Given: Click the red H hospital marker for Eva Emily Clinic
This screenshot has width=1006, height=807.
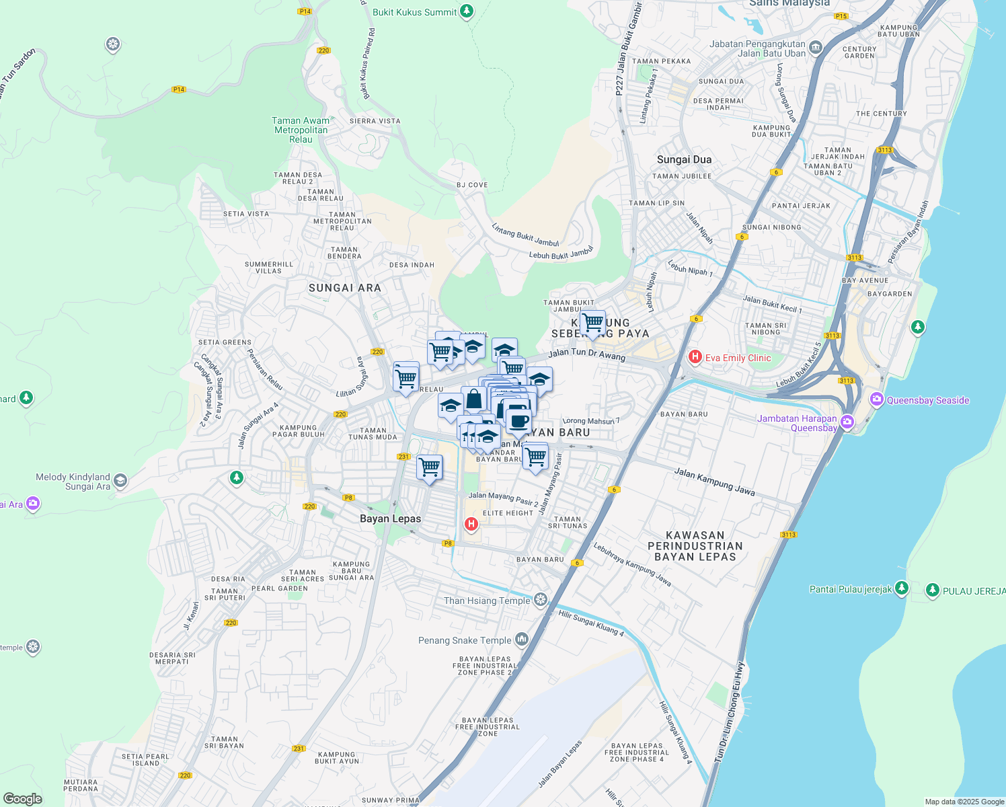Looking at the screenshot, I should pos(694,358).
